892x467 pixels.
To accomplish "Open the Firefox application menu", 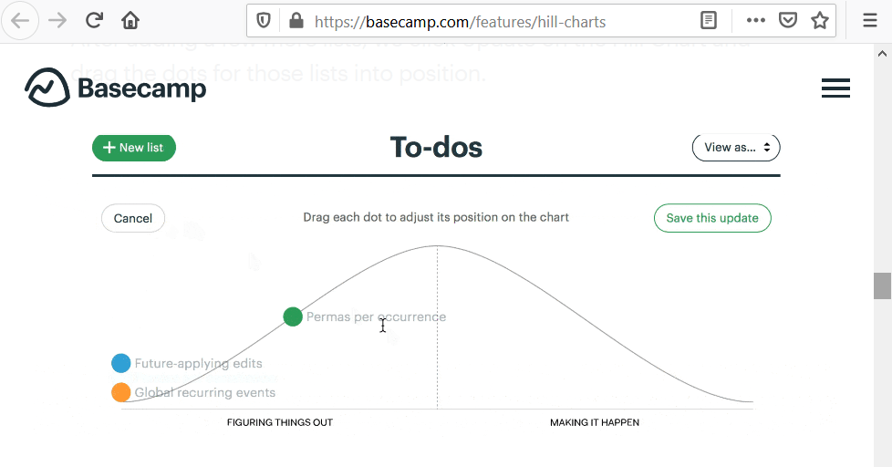I will click(x=869, y=21).
